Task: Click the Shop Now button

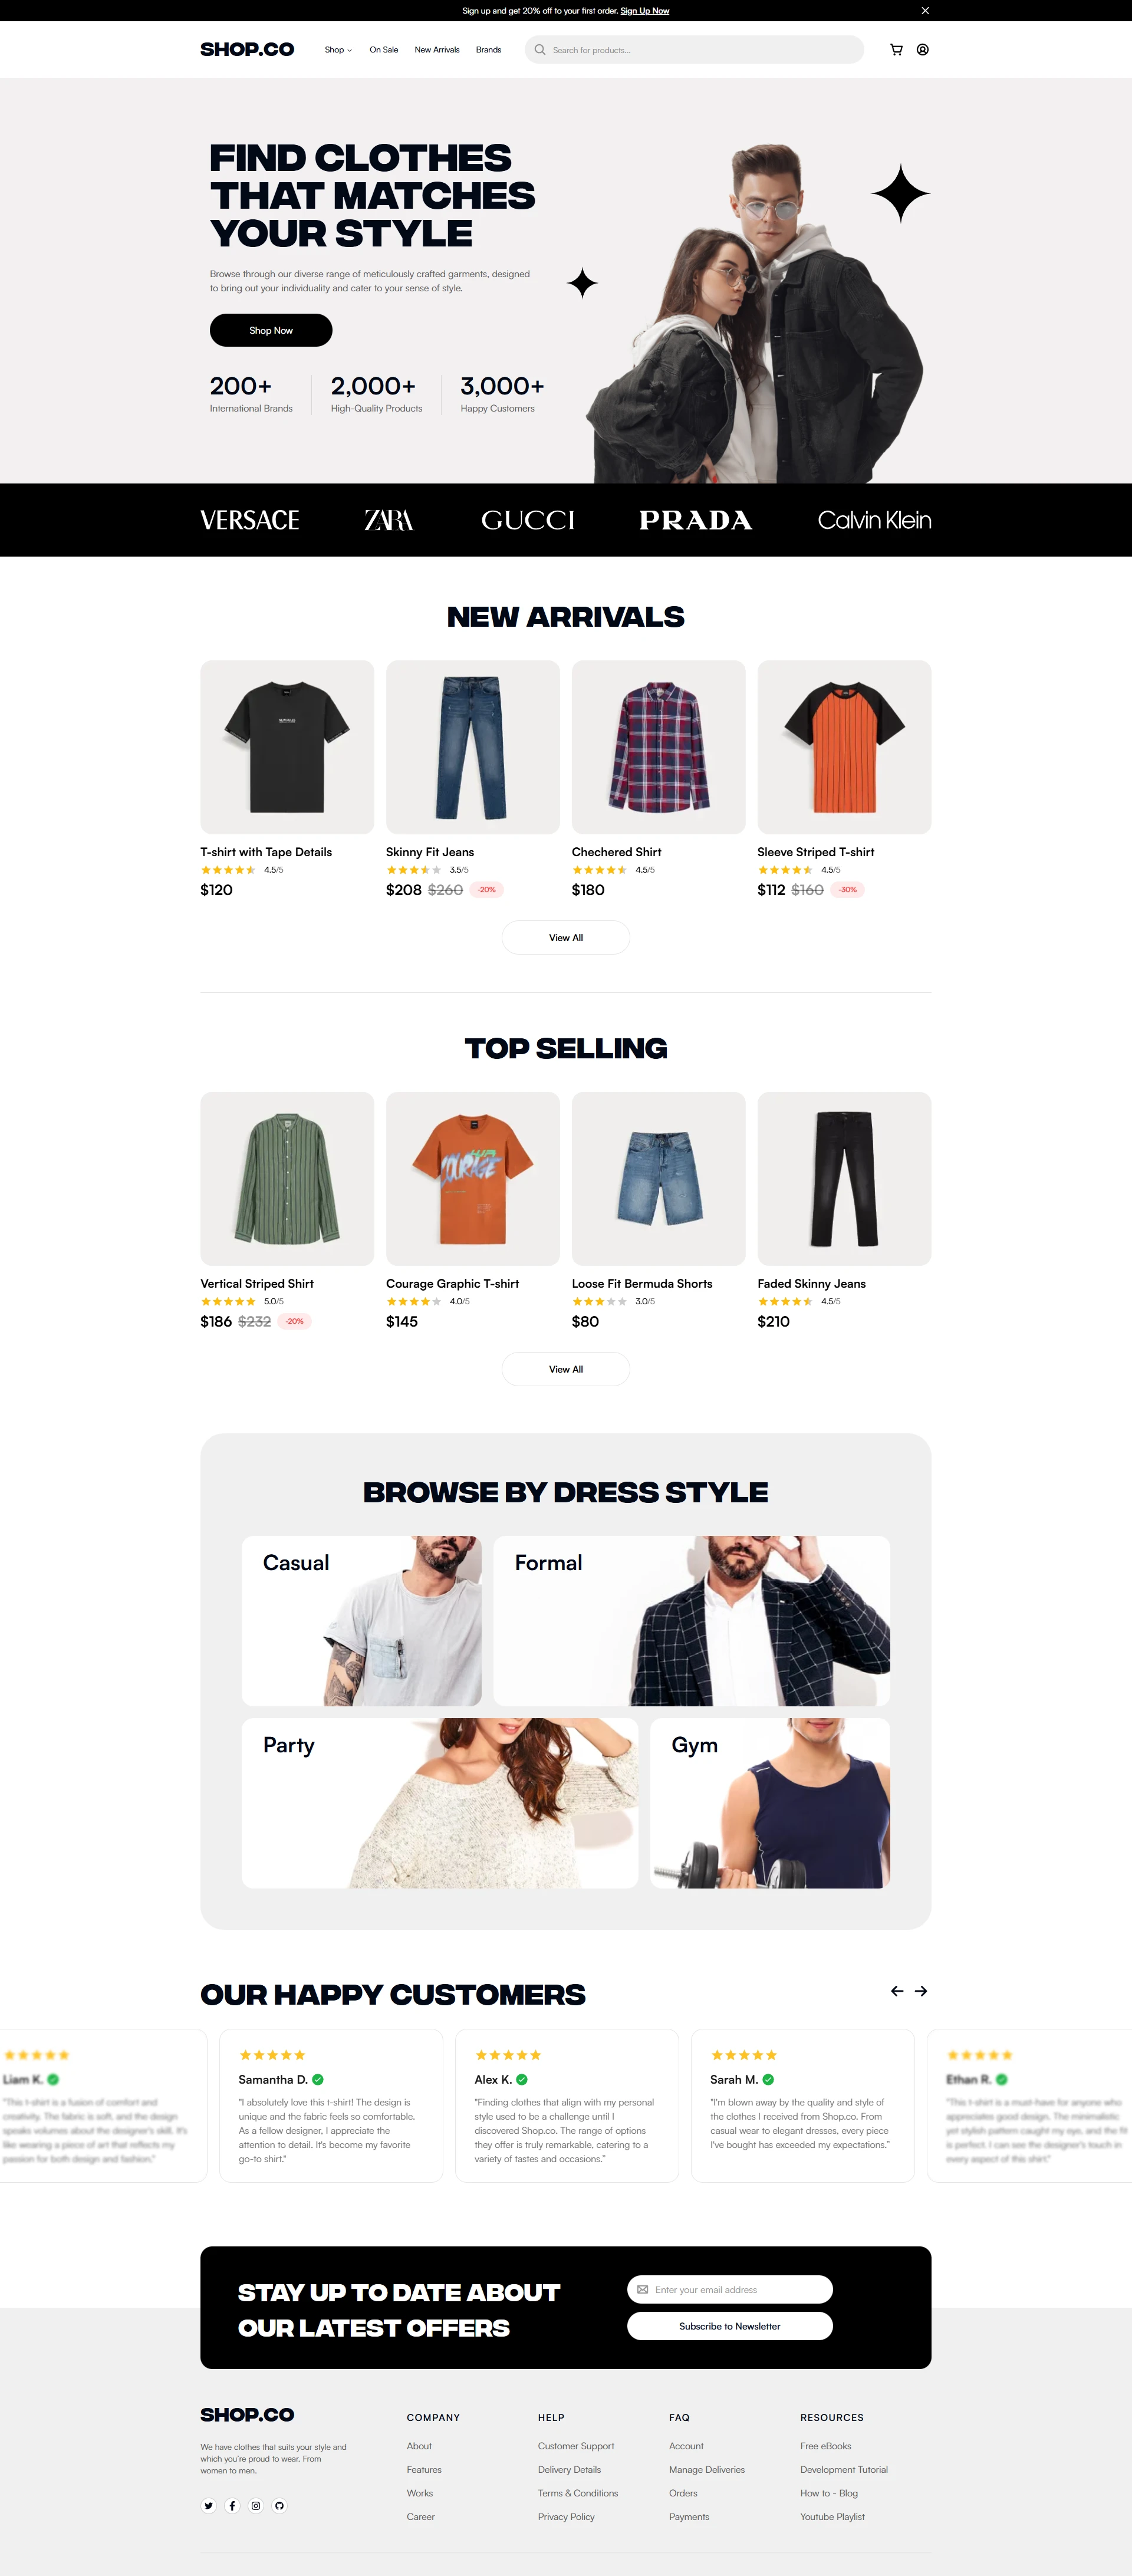Action: pyautogui.click(x=271, y=330)
